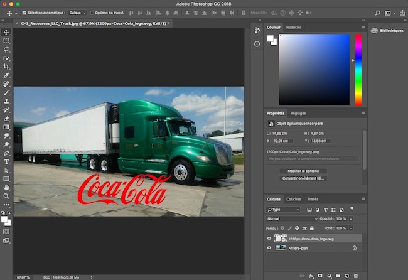Open the Bibliothèques panel tab
Image resolution: width=408 pixels, height=280 pixels.
[387, 30]
